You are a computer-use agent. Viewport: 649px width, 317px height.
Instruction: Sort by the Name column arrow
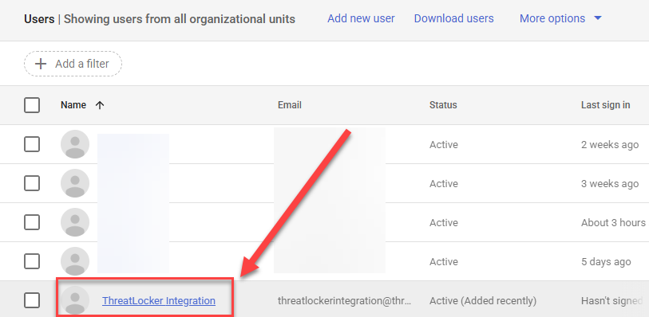pyautogui.click(x=99, y=105)
